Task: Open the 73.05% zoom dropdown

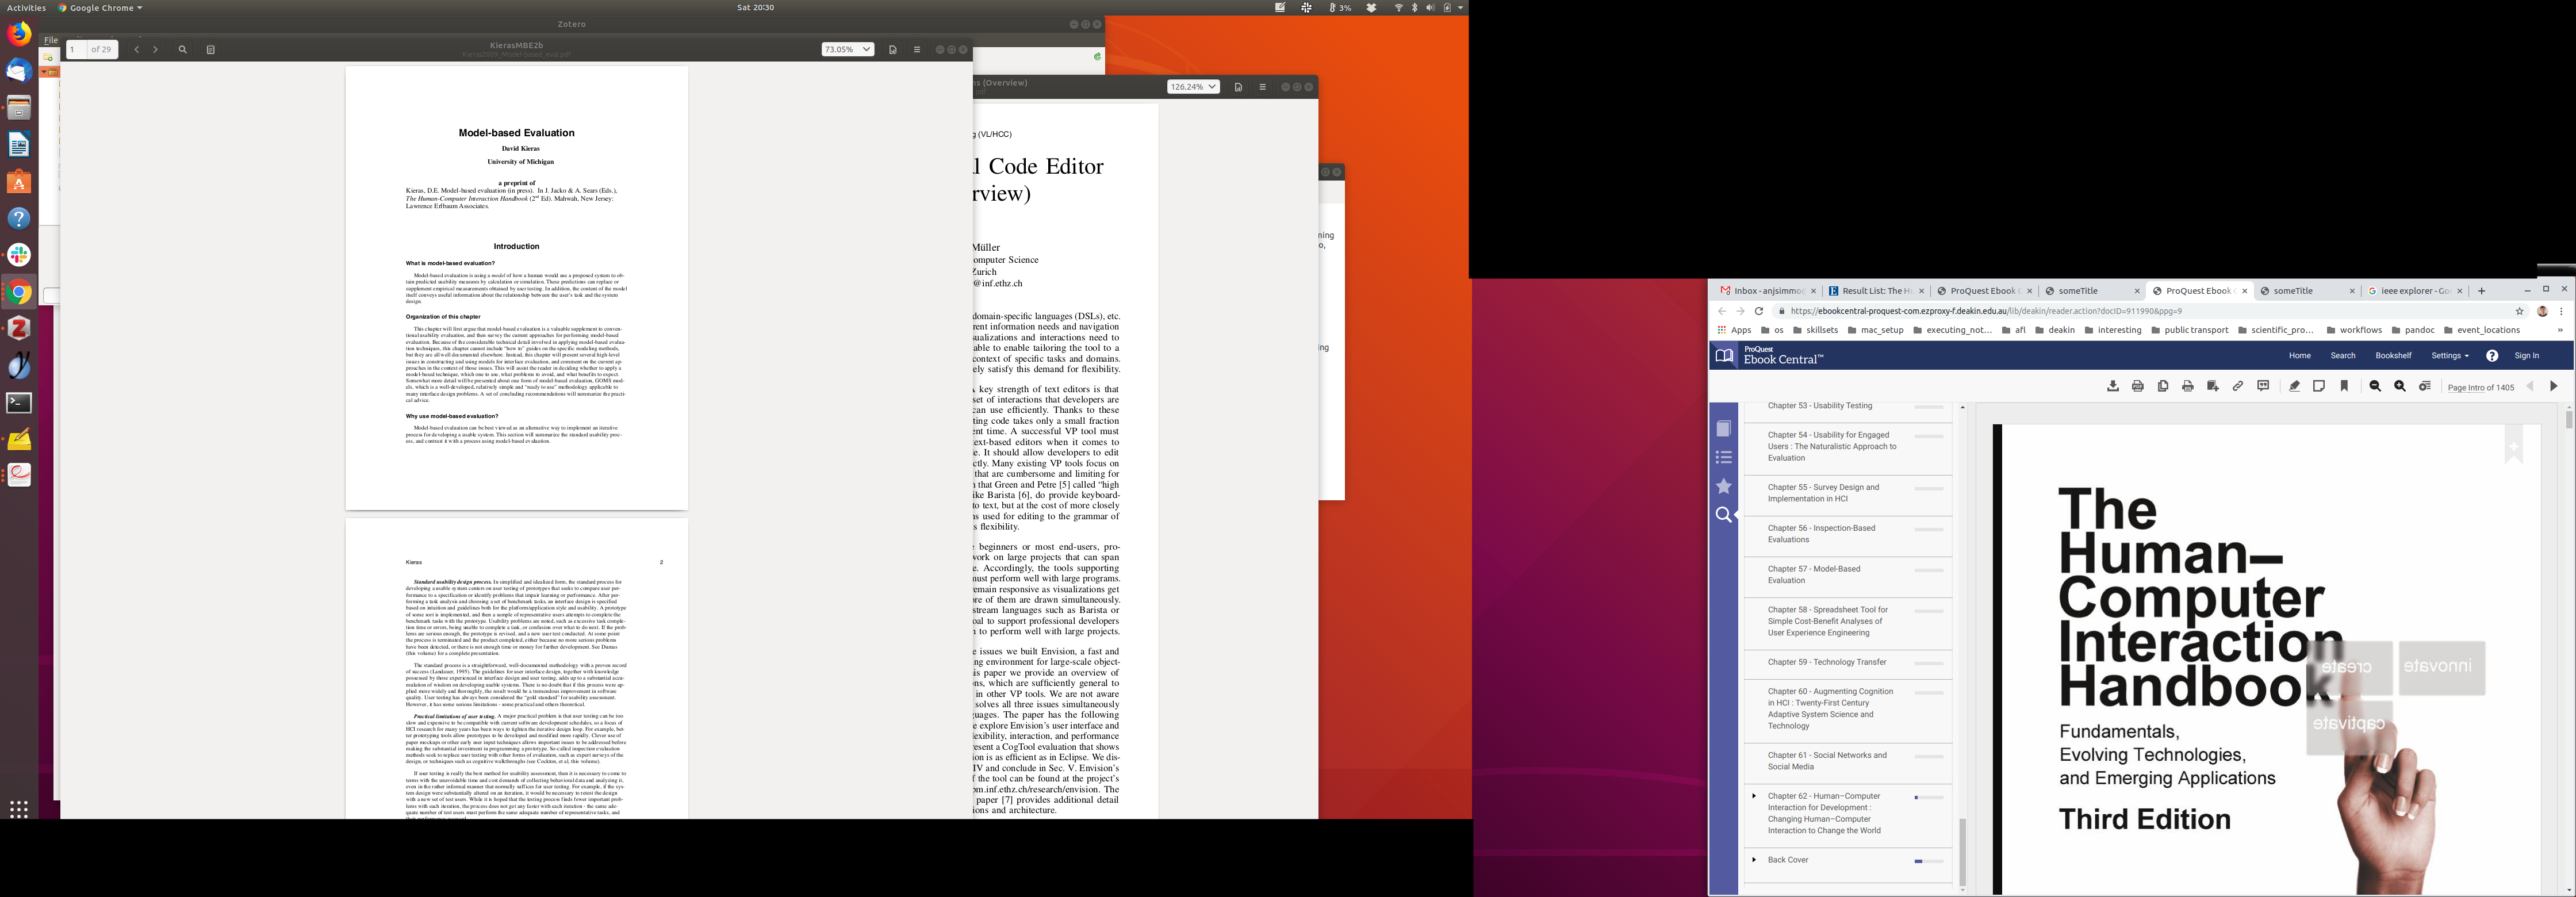Action: (x=847, y=50)
